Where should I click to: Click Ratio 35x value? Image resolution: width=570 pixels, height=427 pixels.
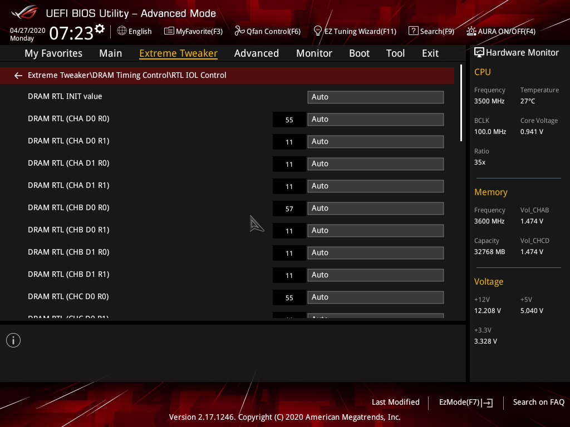(479, 162)
